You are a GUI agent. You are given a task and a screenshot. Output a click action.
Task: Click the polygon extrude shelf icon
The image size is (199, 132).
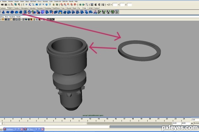pyautogui.click(x=56, y=12)
